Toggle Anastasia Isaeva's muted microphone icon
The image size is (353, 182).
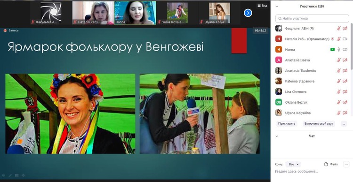(x=338, y=60)
